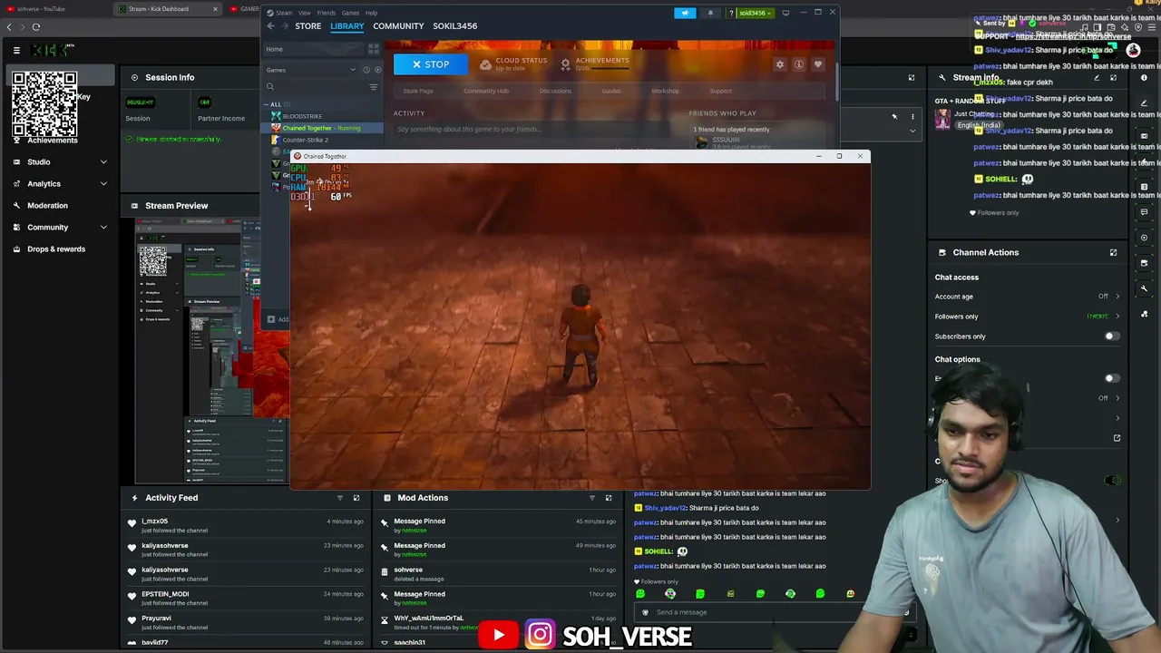Open Community Hub link in Steam
The width and height of the screenshot is (1161, 653).
[x=486, y=91]
